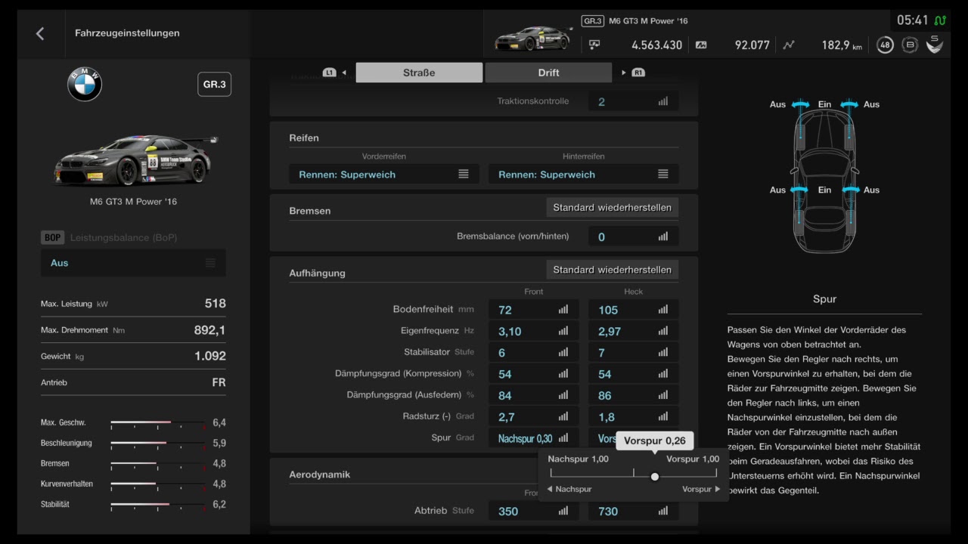
Task: Click the Nachspur left arrow label
Action: [569, 489]
